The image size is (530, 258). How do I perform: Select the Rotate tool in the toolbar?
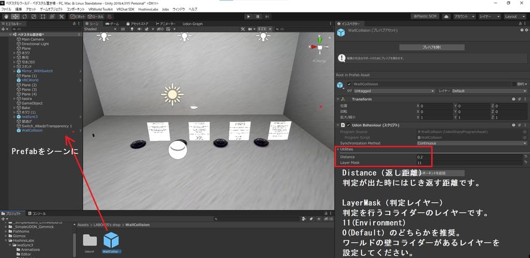(x=25, y=16)
